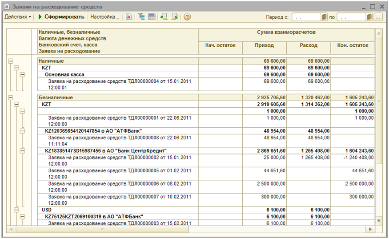Click the tree grouping structure toolbar icon
The image size is (389, 239).
(142, 17)
